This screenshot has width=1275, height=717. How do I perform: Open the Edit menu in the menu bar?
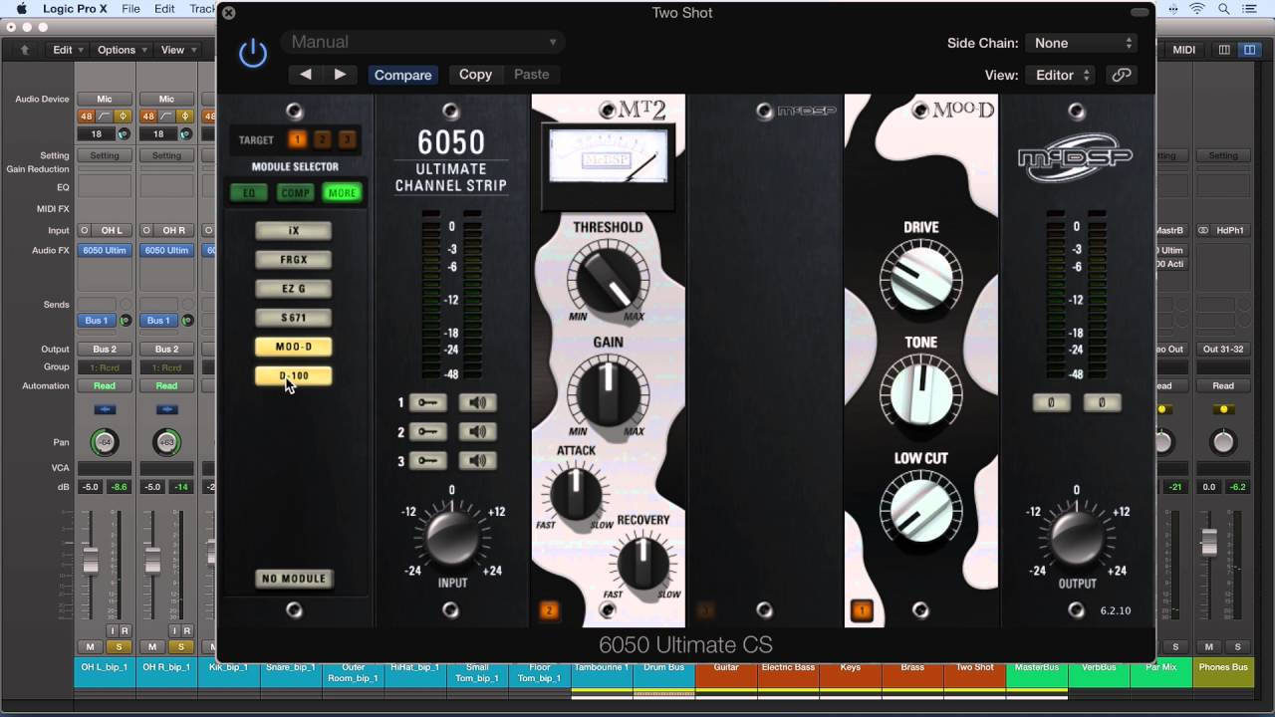(165, 9)
